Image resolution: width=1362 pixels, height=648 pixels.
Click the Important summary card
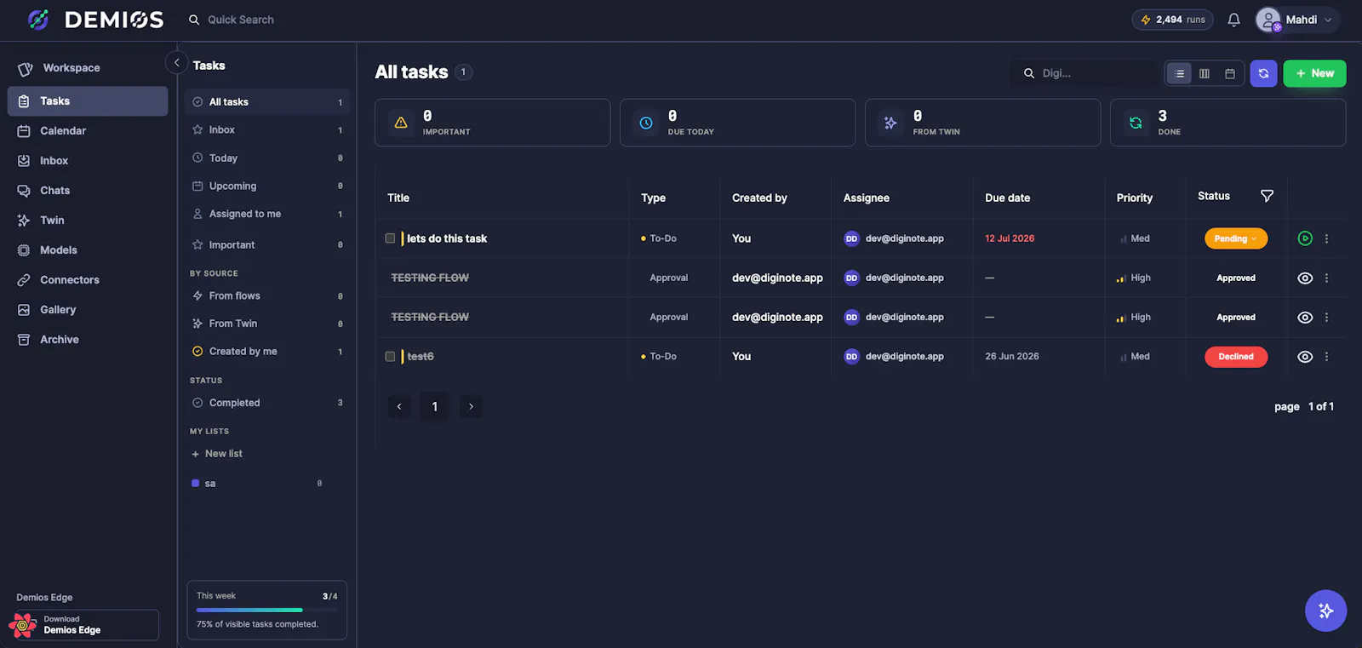(492, 123)
